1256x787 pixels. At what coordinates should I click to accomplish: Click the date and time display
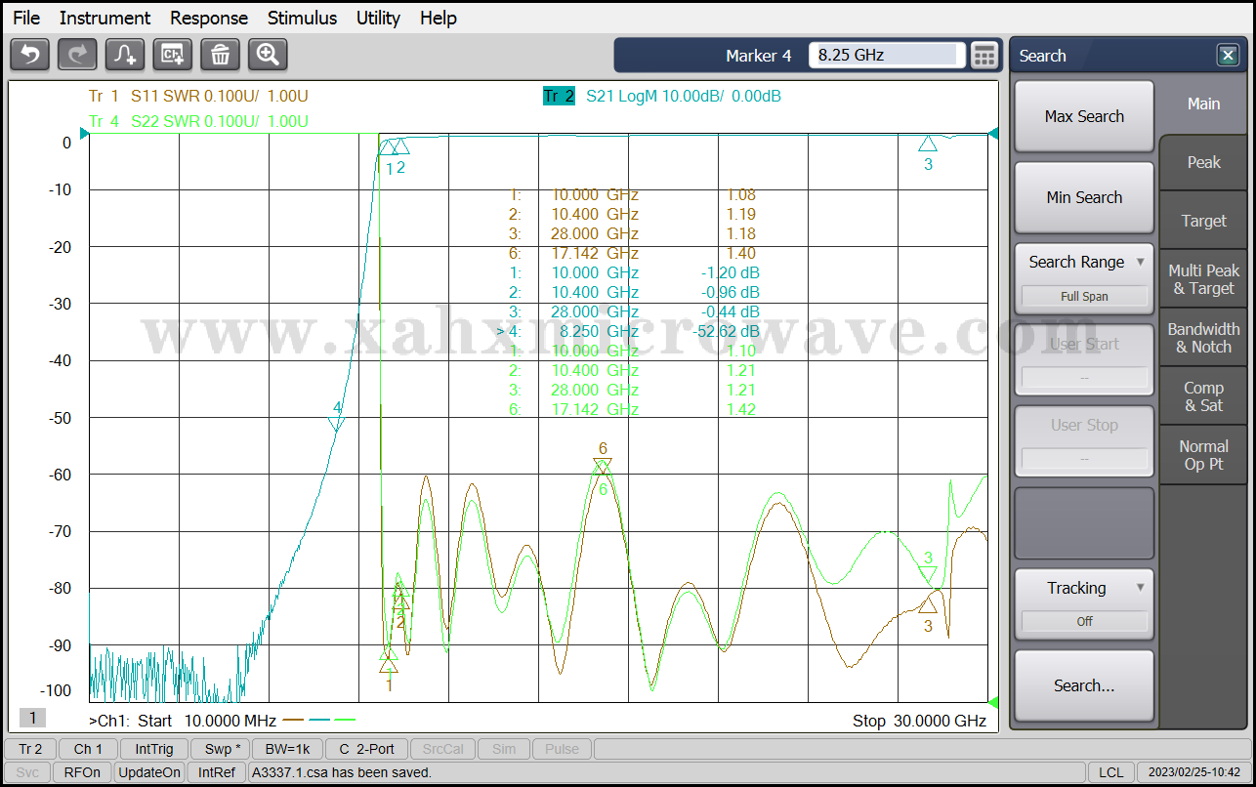[1194, 772]
